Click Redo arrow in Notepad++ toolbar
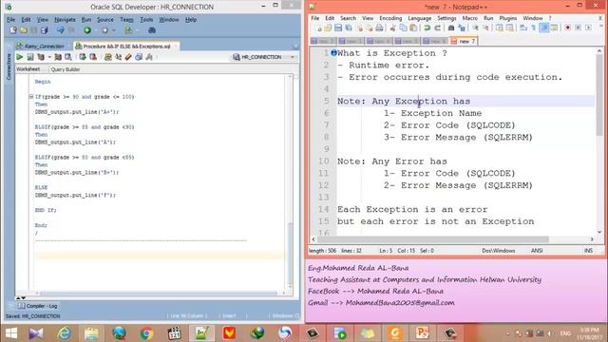 click(437, 28)
